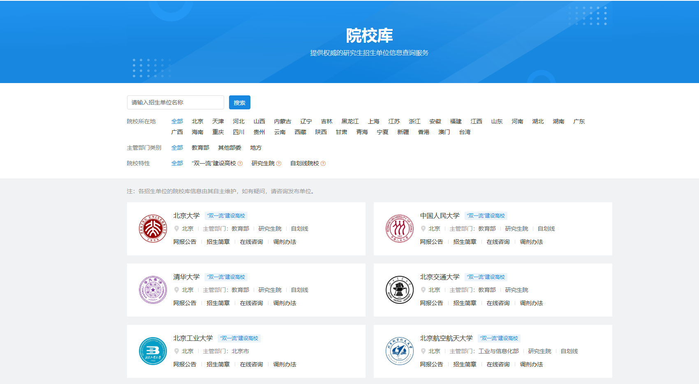The image size is (699, 384).
Task: Open 北京大学 school name link
Action: [x=186, y=215]
